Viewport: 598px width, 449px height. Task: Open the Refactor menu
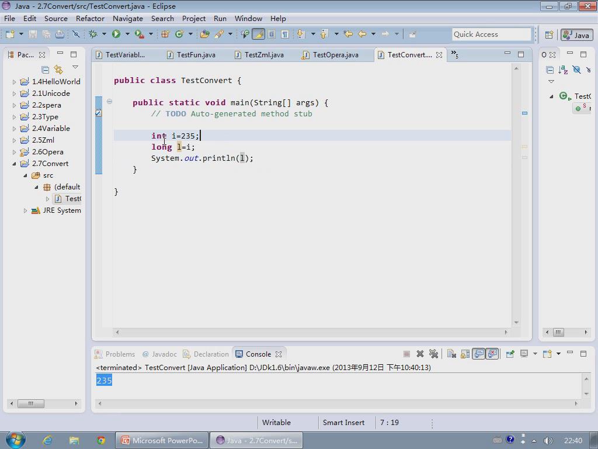tap(90, 18)
